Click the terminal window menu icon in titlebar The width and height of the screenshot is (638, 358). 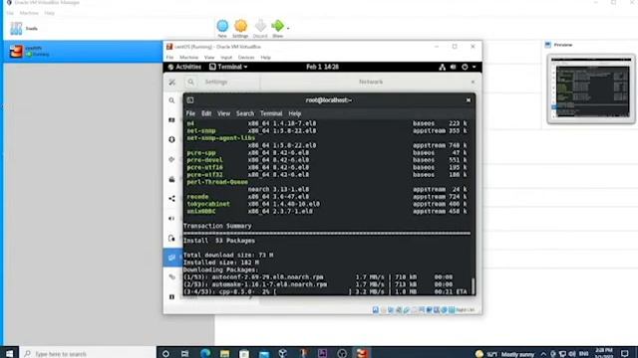[190, 99]
